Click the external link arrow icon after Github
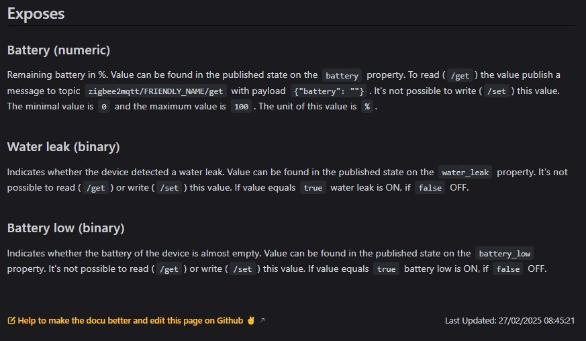Image resolution: width=586 pixels, height=341 pixels. point(262,320)
